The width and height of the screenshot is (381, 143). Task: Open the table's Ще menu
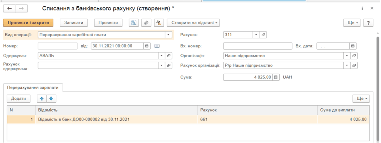point(361,99)
